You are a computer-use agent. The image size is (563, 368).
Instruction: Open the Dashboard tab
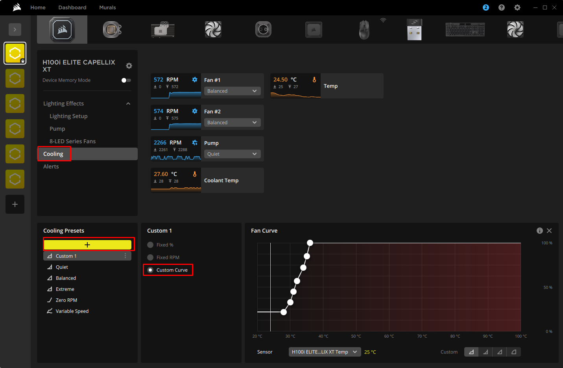click(72, 7)
